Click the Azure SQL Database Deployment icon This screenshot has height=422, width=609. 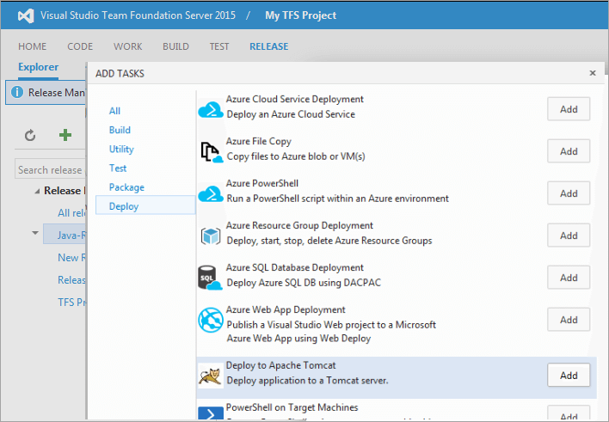(211, 277)
